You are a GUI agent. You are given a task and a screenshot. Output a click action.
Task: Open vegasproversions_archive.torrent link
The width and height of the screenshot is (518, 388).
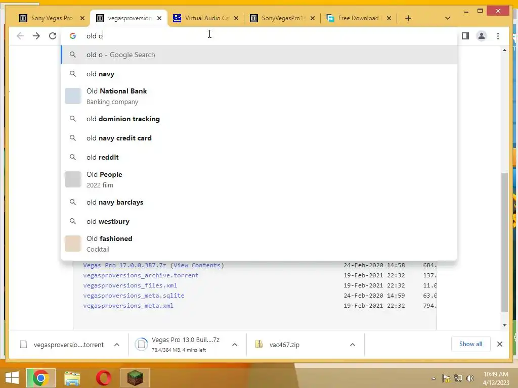click(141, 275)
